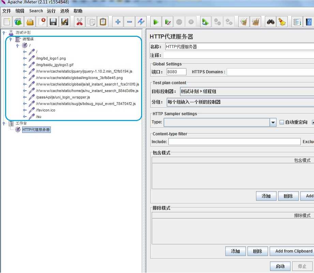
Task: Open the 分组 combo box
Action: (240, 102)
